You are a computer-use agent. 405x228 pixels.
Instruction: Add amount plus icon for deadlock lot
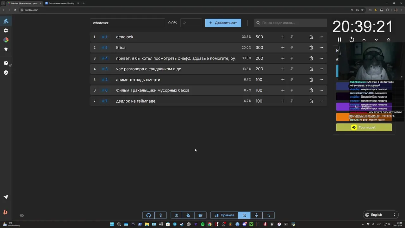[283, 37]
